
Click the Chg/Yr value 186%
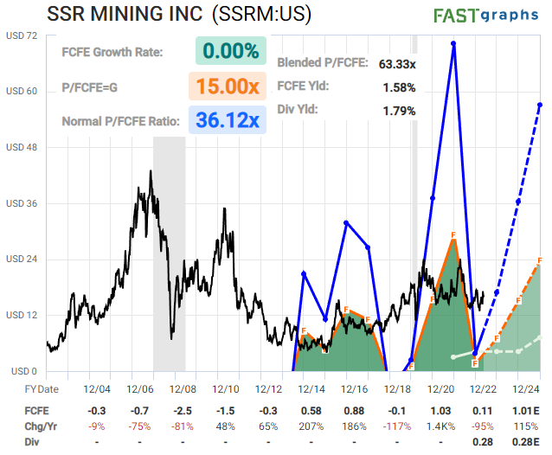click(354, 426)
